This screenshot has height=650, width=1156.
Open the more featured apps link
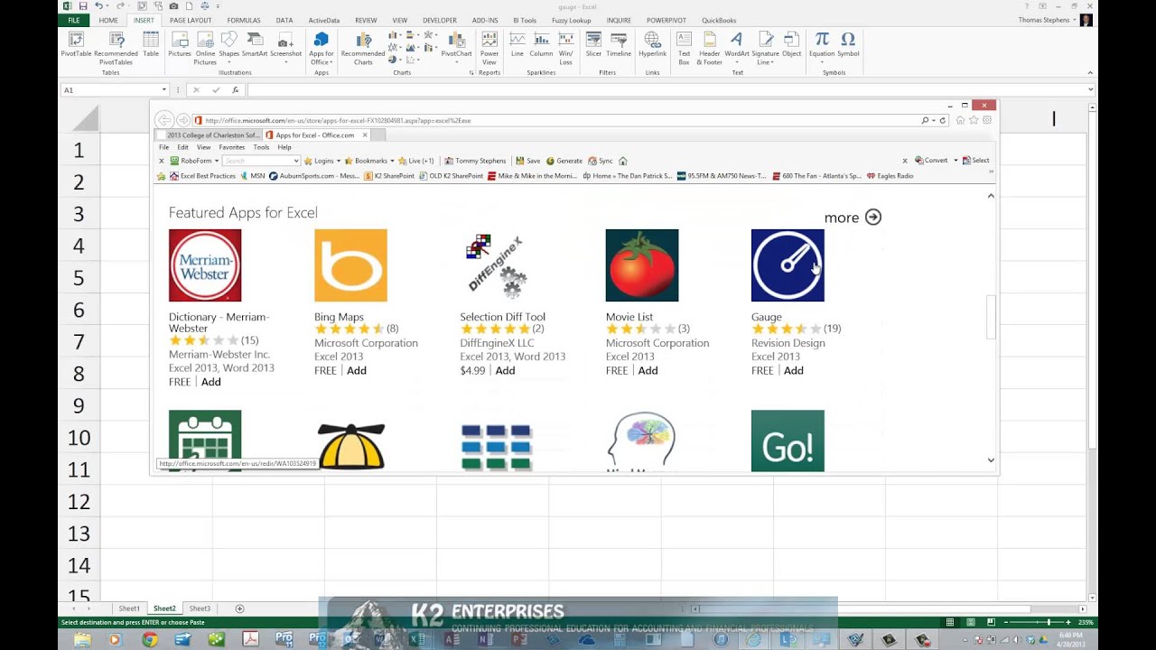[853, 218]
